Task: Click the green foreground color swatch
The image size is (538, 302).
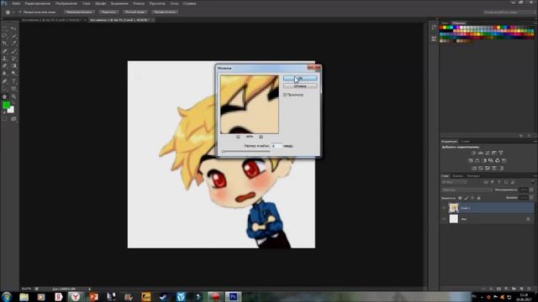Action: (x=6, y=105)
